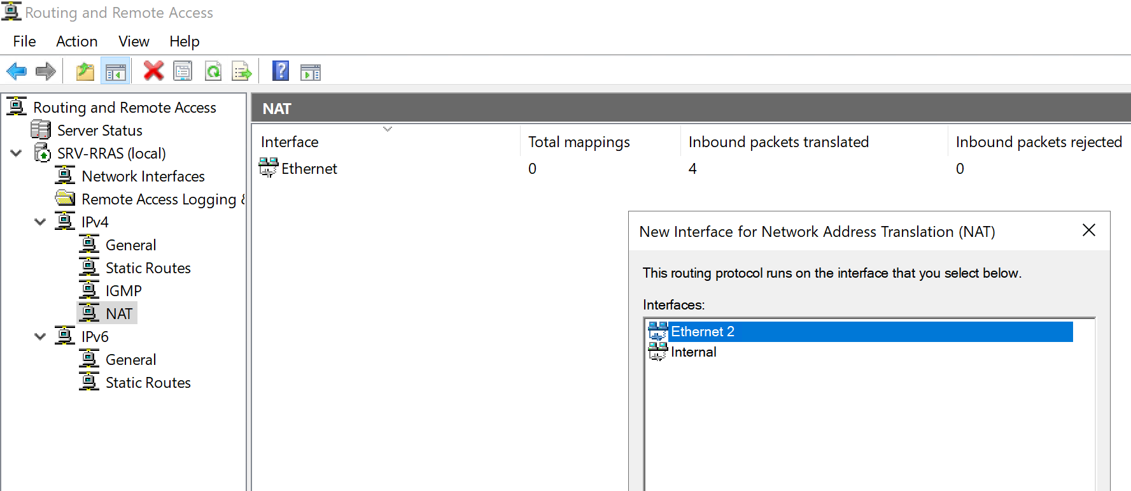Click the Refresh toolbar icon
1131x491 pixels.
click(213, 71)
